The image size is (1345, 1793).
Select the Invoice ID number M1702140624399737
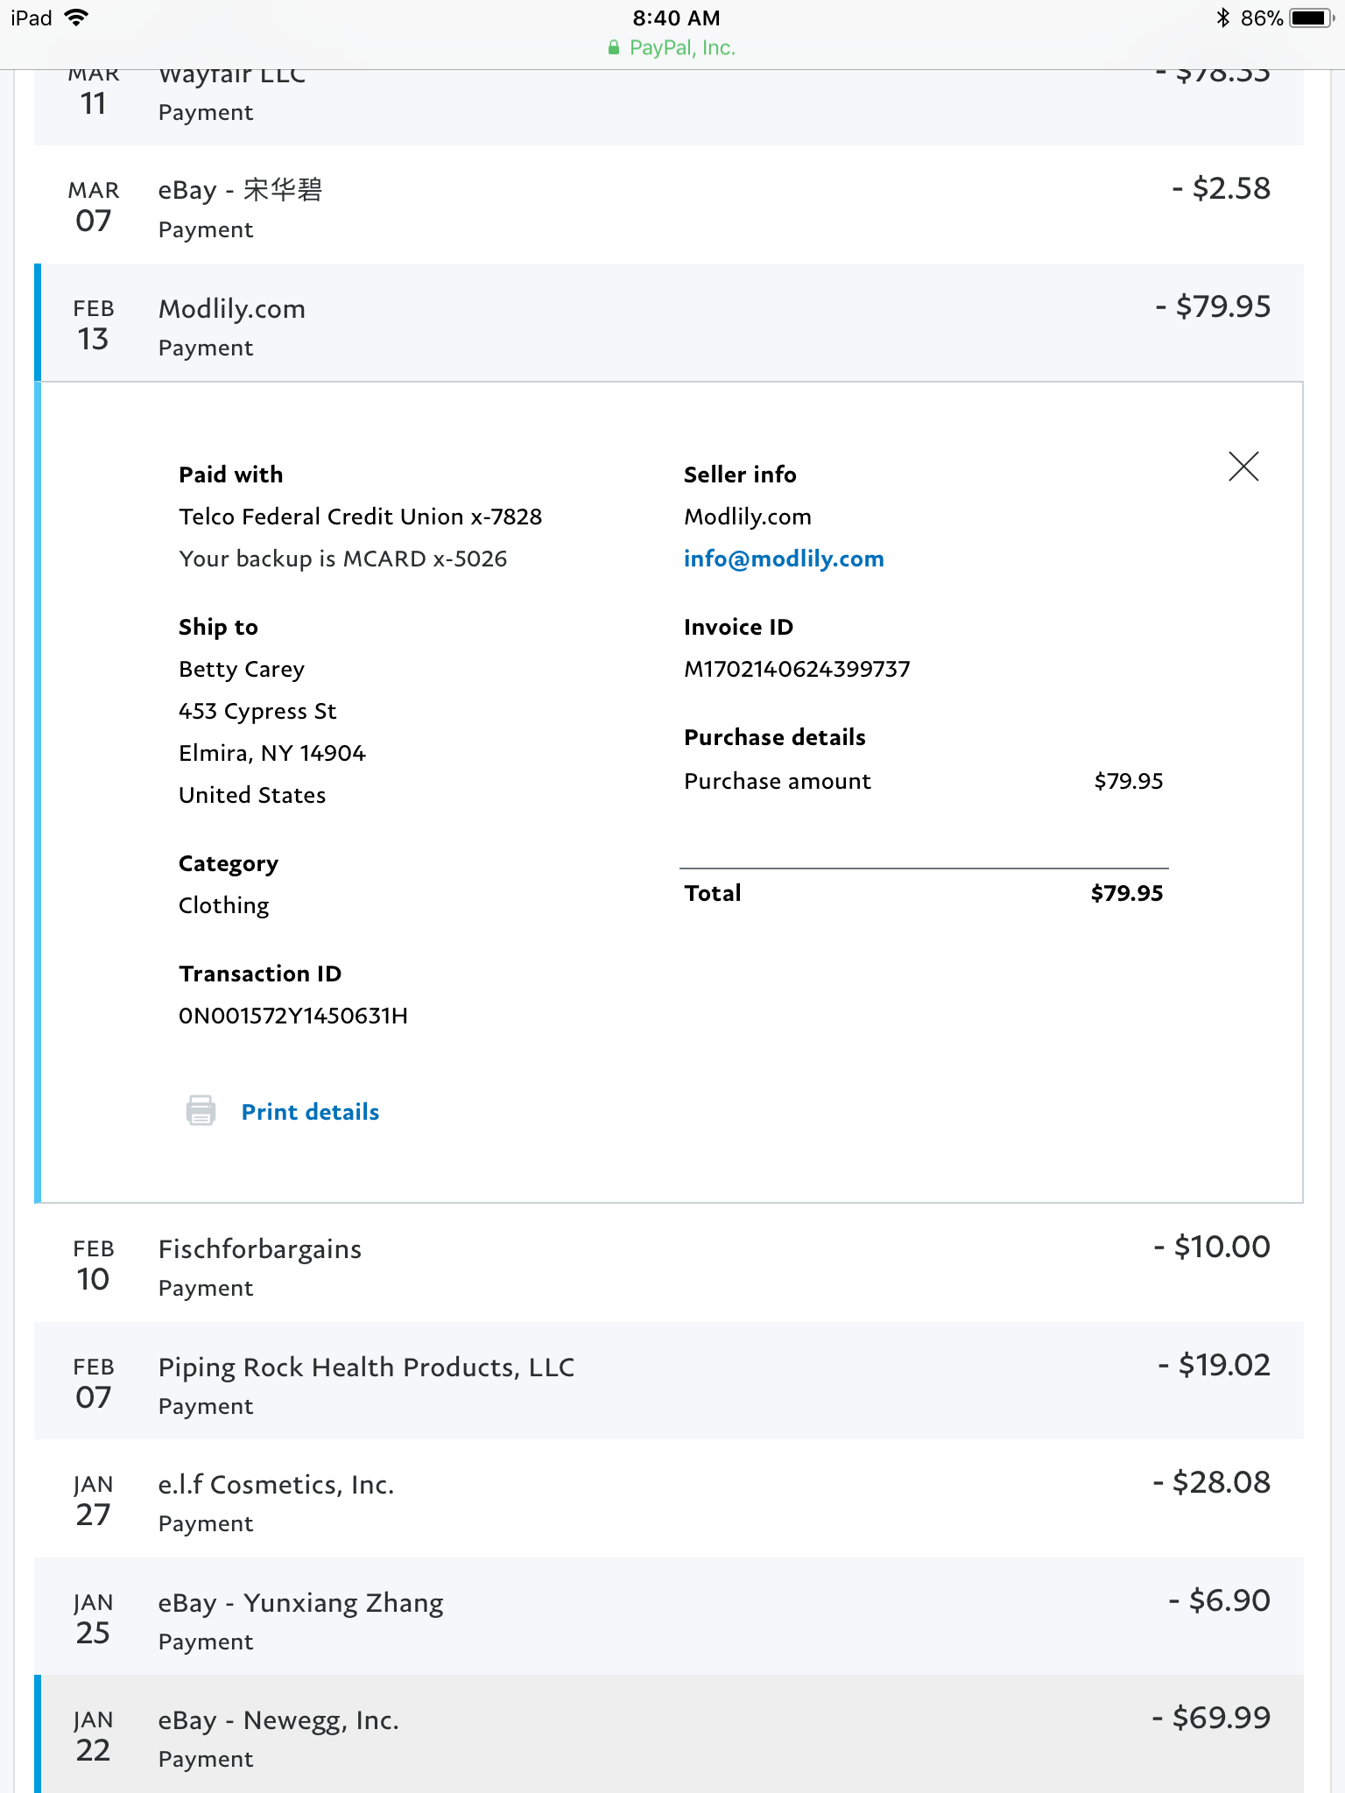point(796,669)
